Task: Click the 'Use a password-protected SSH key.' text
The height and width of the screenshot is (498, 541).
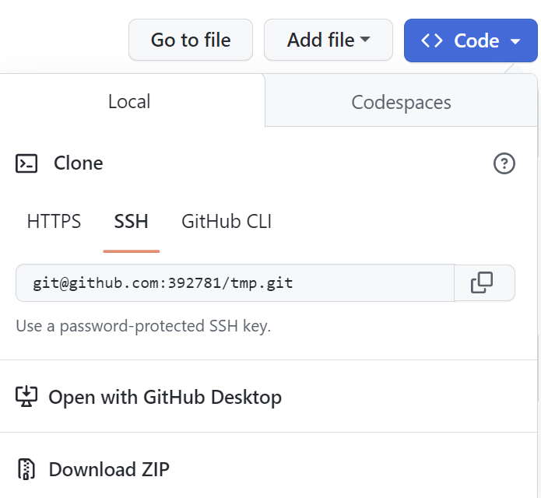Action: pyautogui.click(x=143, y=326)
